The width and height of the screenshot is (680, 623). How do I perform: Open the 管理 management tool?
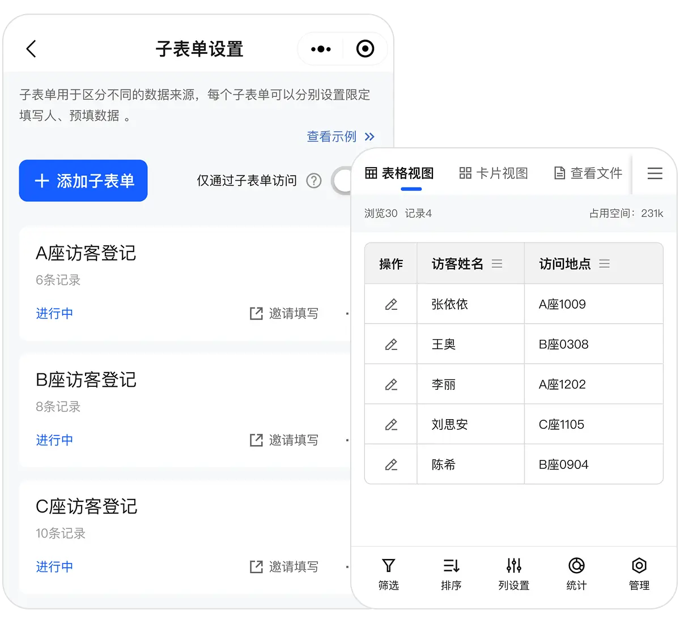[639, 574]
